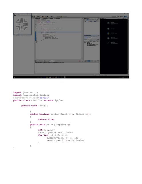Open the What's New icon on Welcome page
Viewport: 142px width, 184px height.
click(x=108, y=38)
